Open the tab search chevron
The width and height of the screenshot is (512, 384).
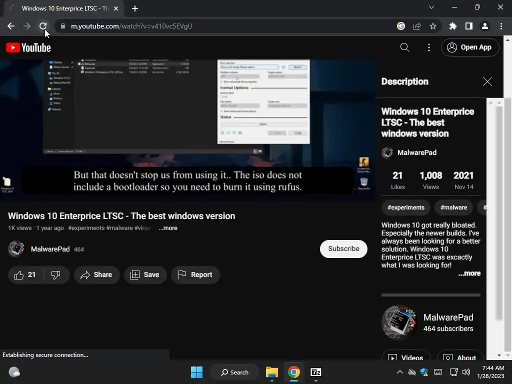tap(431, 7)
